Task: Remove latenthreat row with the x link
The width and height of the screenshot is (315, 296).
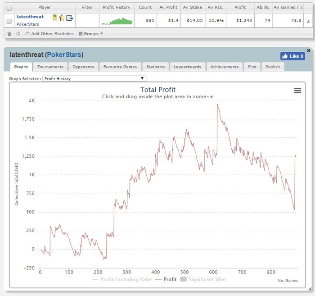Action: [x=308, y=21]
